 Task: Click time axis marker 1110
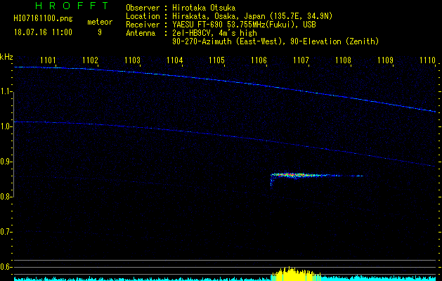pos(428,60)
